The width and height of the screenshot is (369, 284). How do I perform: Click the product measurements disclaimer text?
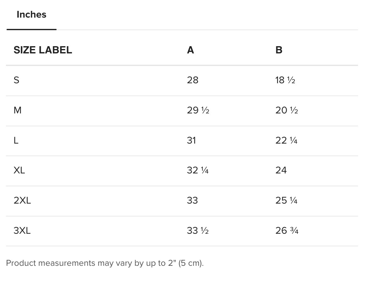(x=105, y=263)
